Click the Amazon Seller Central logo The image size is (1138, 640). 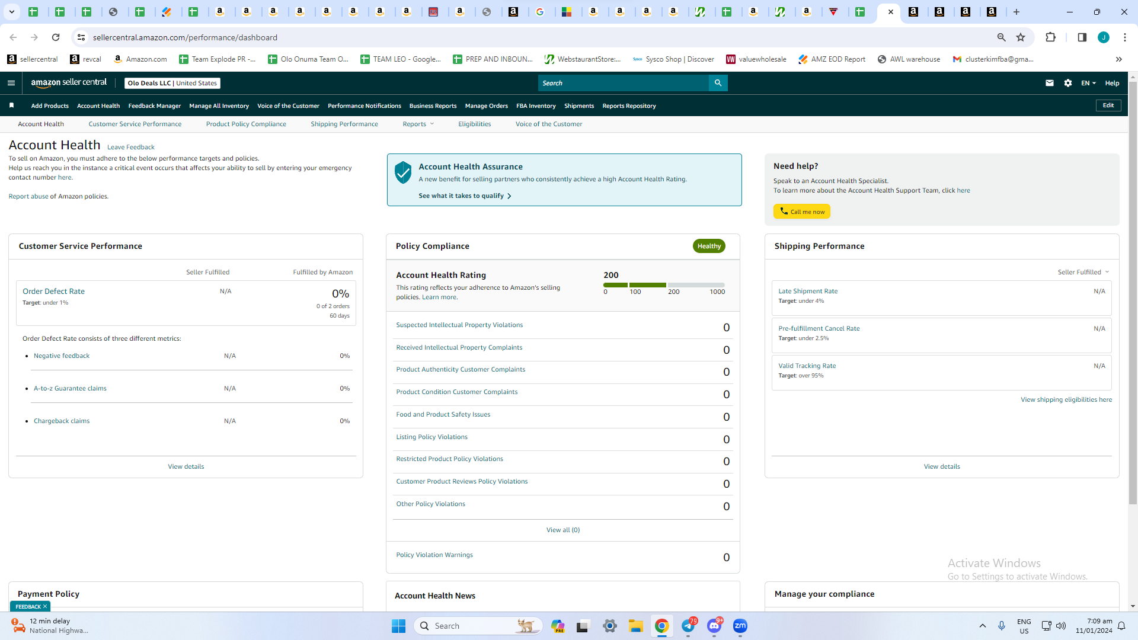point(69,83)
